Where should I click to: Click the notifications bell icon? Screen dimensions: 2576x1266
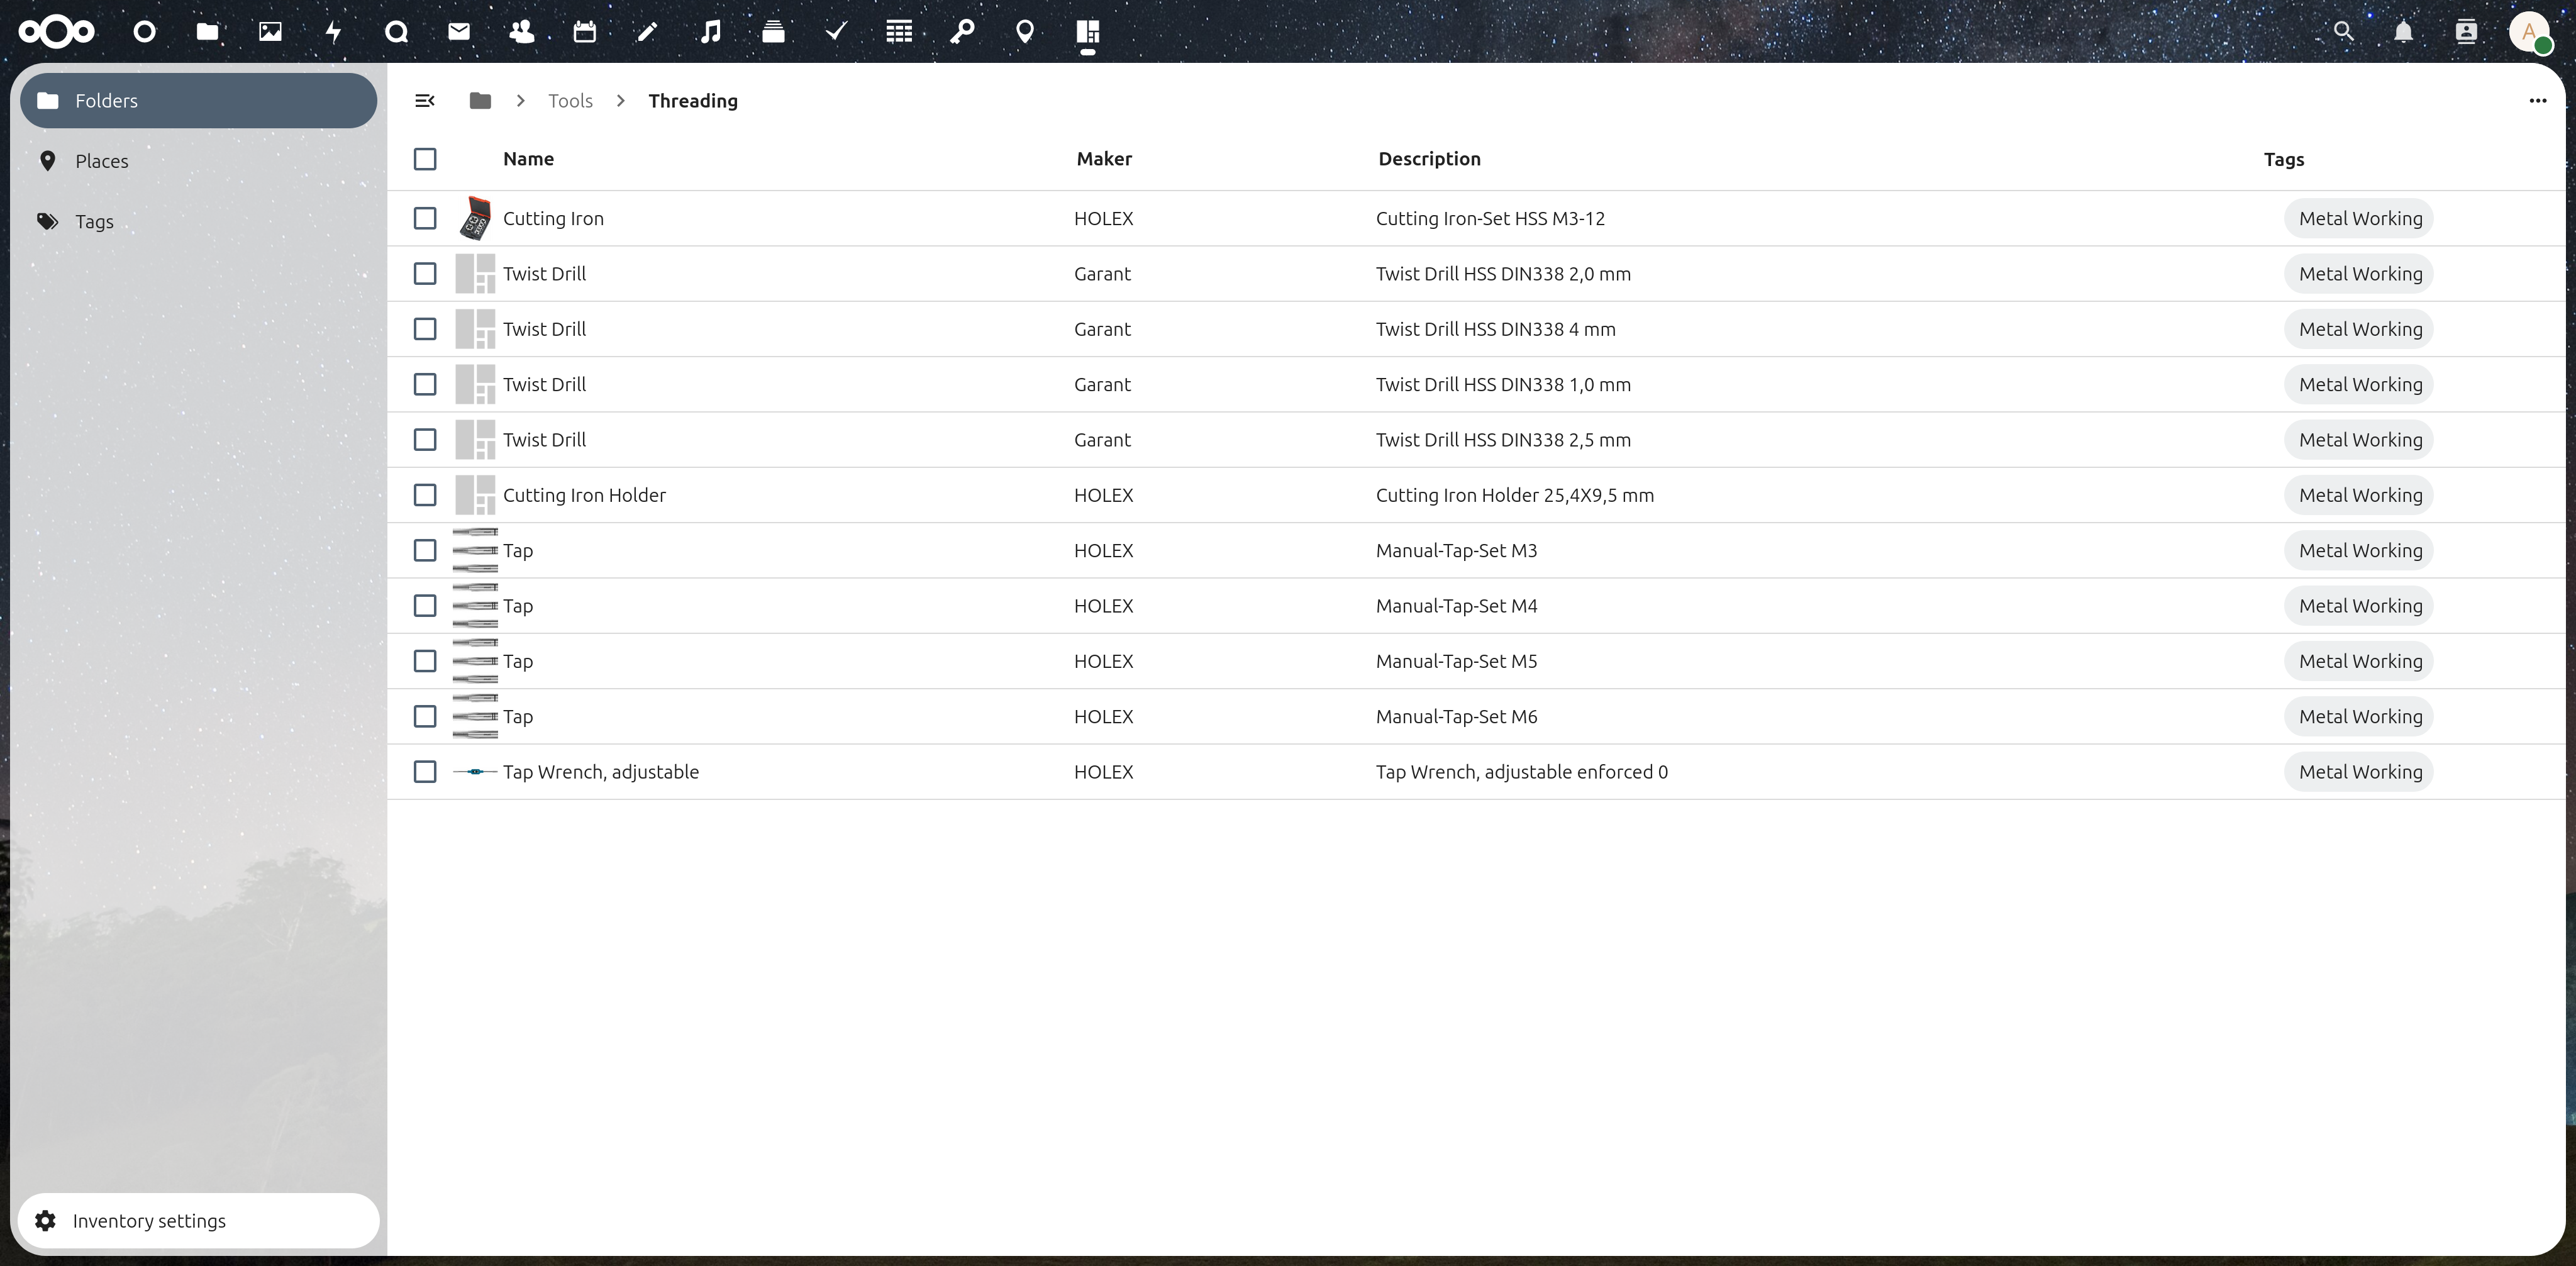pyautogui.click(x=2404, y=32)
